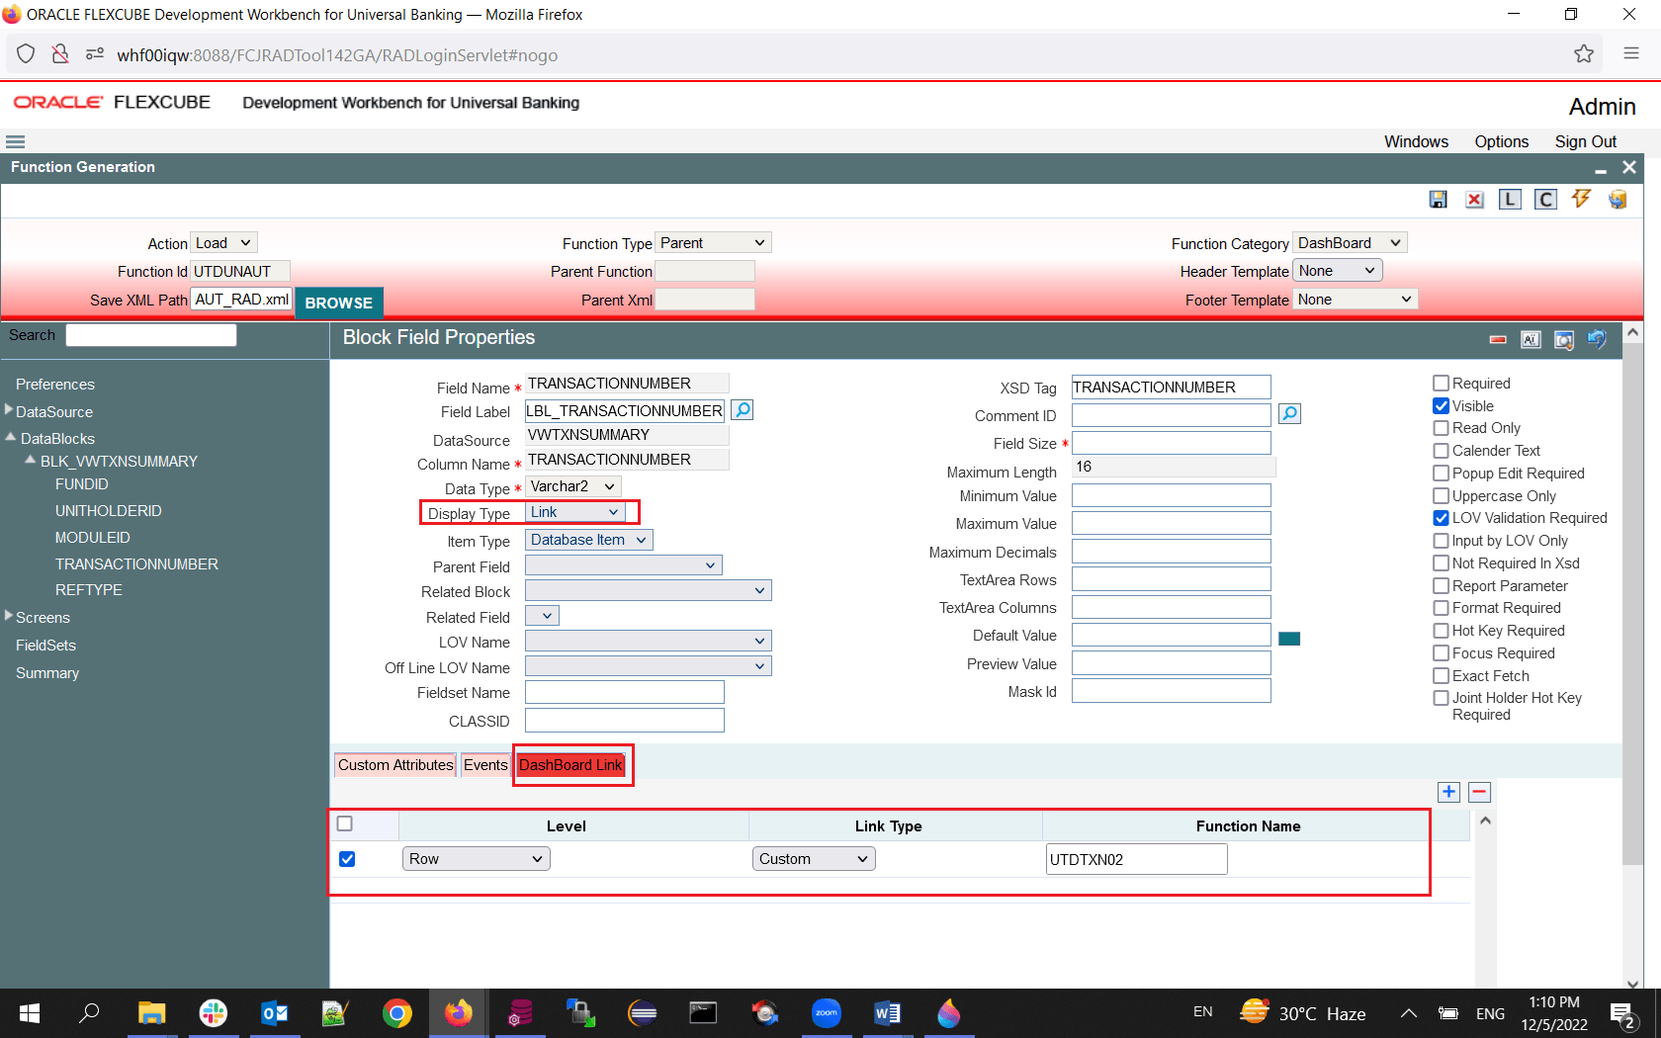The width and height of the screenshot is (1661, 1038).
Task: Open Header Template dropdown
Action: (x=1338, y=271)
